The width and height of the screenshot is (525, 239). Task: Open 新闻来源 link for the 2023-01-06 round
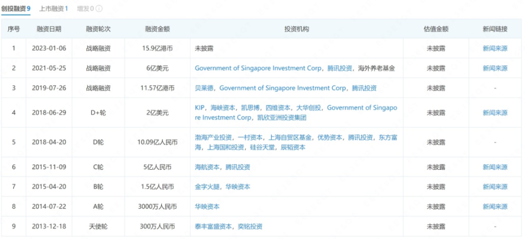pos(495,49)
